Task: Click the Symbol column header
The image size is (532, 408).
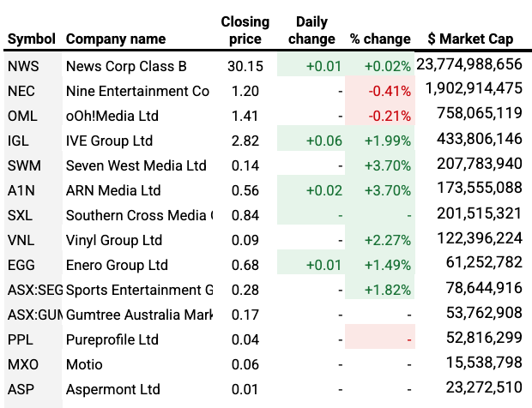Action: (32, 39)
